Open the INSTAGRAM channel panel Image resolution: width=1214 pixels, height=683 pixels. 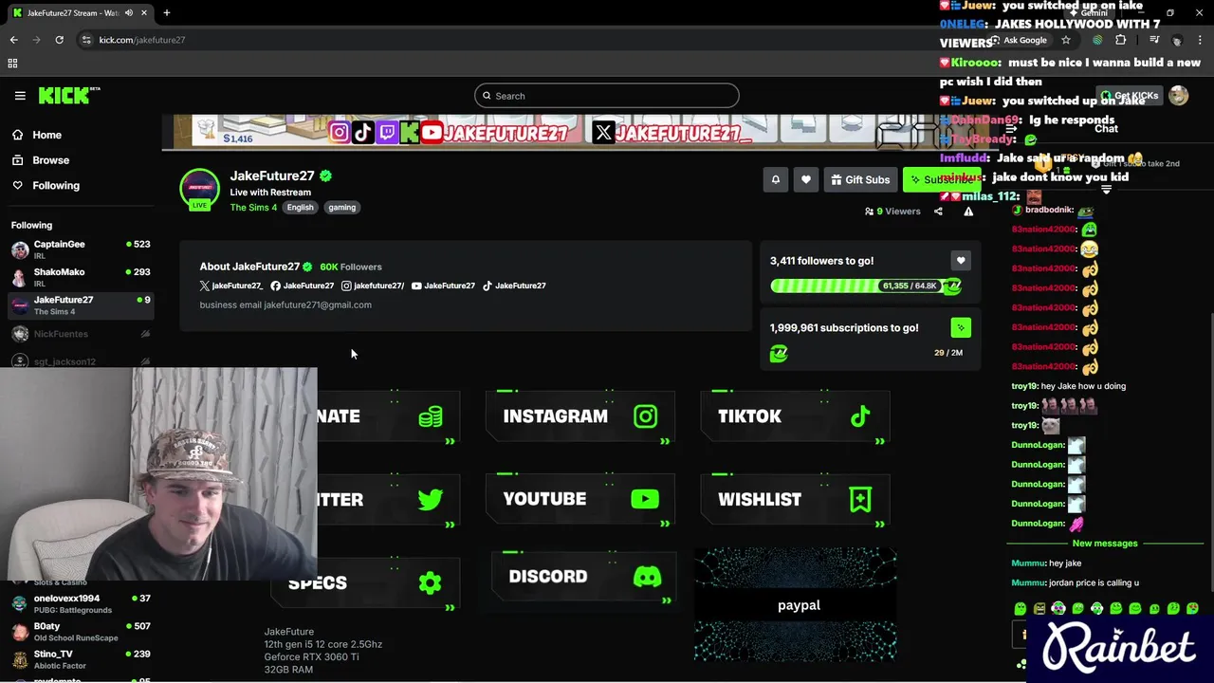(x=579, y=416)
